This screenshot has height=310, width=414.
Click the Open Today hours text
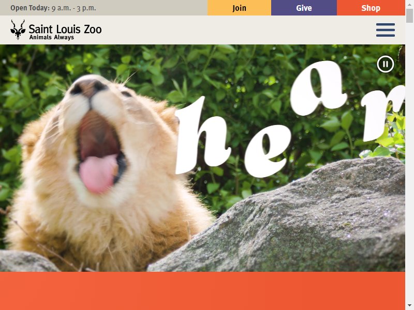(53, 8)
